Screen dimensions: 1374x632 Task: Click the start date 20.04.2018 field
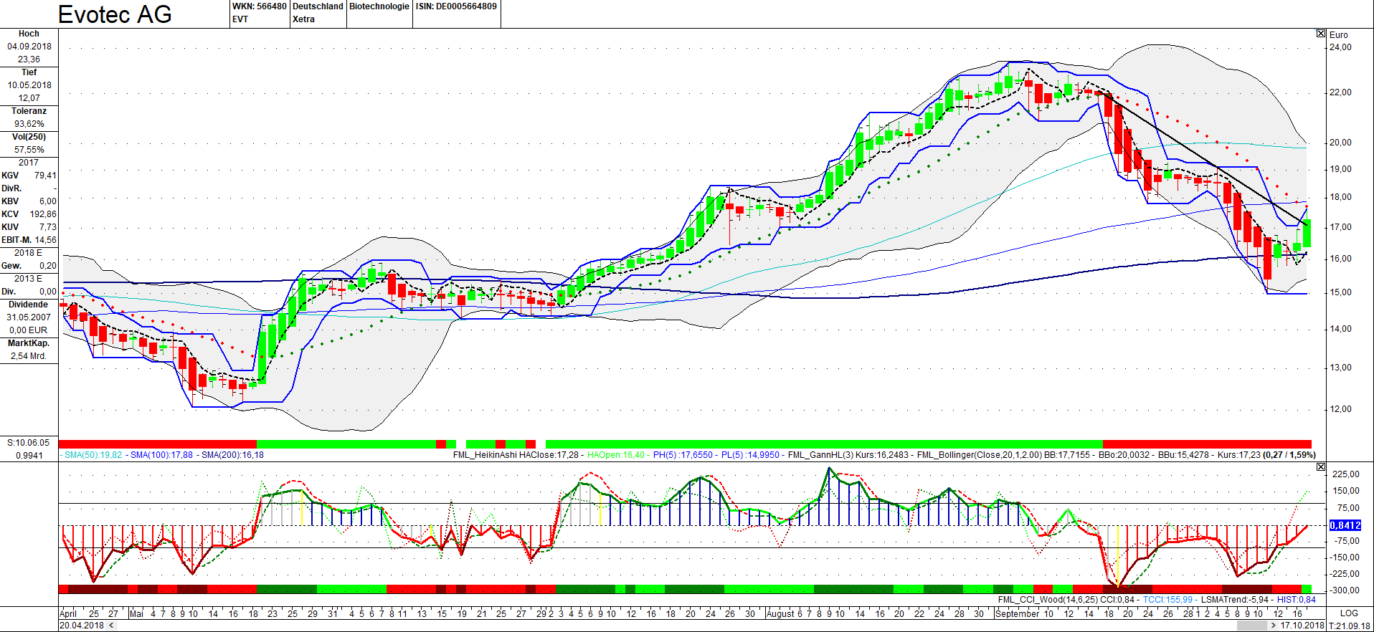click(x=82, y=626)
